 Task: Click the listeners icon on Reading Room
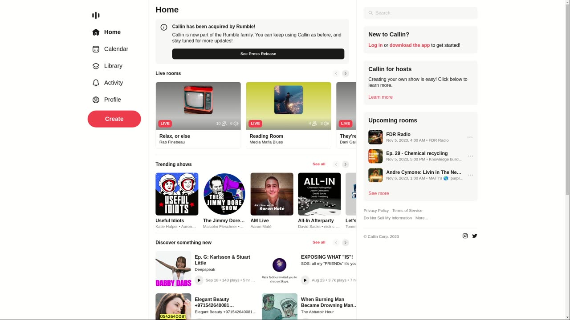(x=314, y=124)
